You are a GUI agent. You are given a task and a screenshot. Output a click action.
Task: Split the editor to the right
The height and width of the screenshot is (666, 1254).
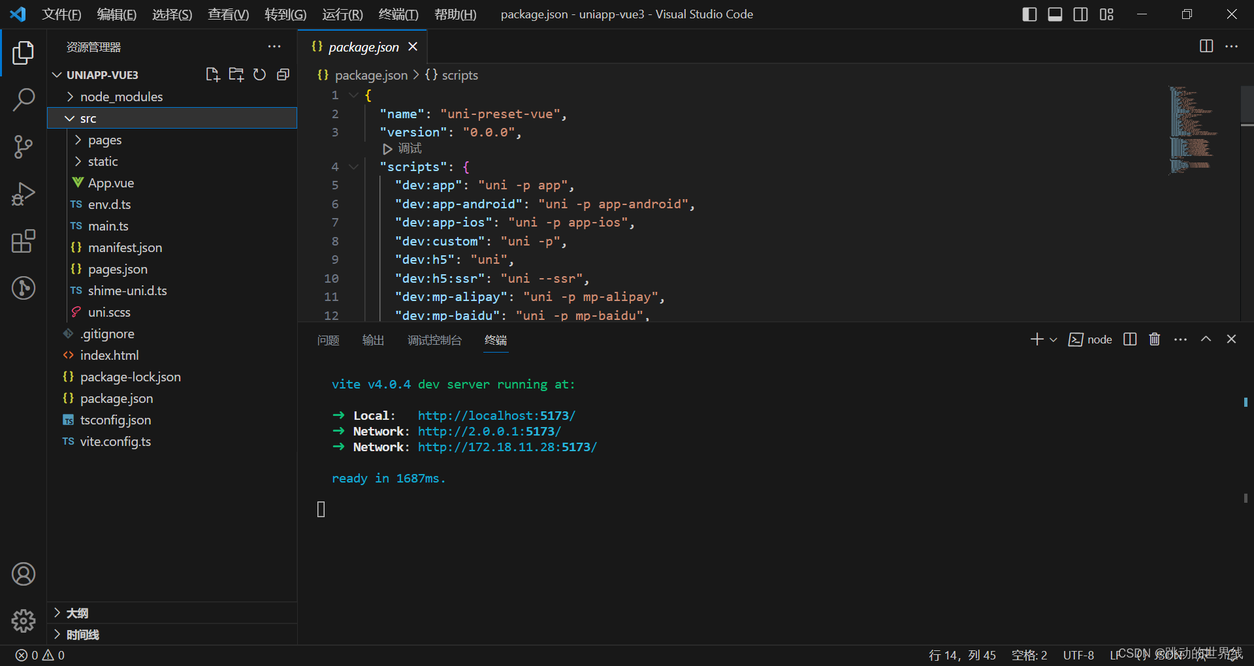click(1206, 46)
